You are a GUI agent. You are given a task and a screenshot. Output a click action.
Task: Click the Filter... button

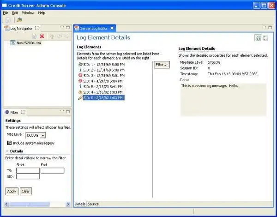[x=162, y=65]
